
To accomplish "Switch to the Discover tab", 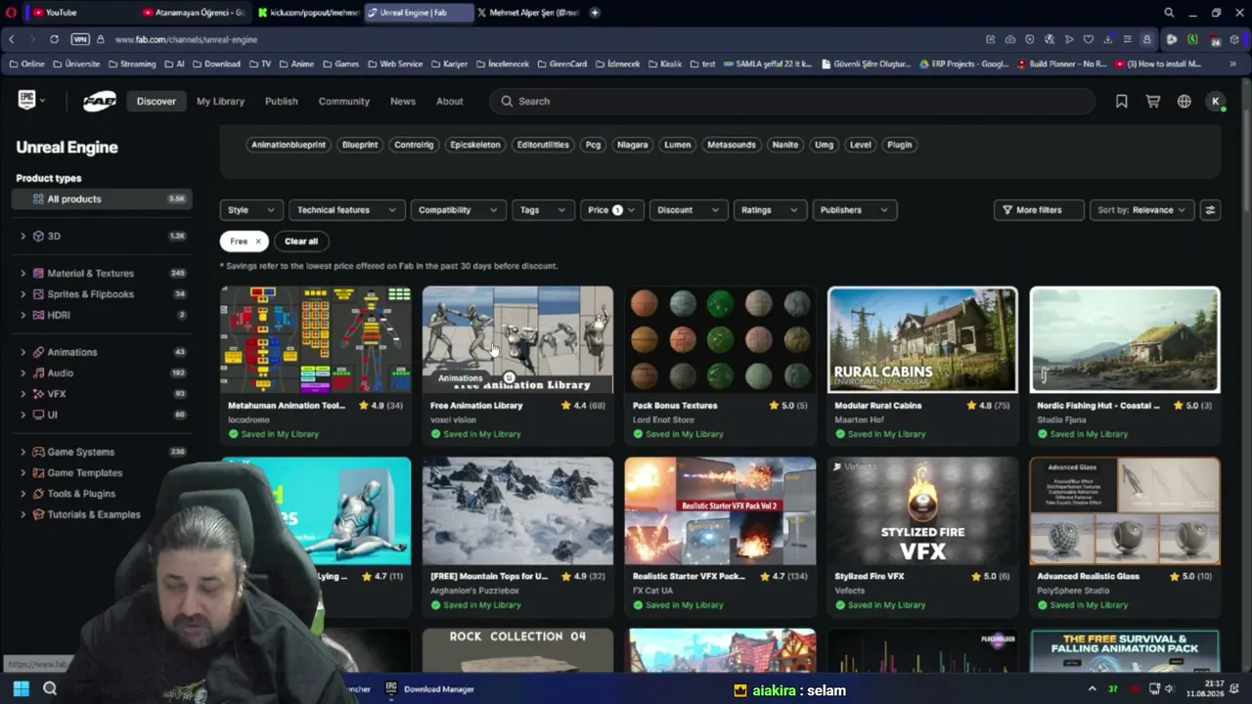I will (156, 101).
